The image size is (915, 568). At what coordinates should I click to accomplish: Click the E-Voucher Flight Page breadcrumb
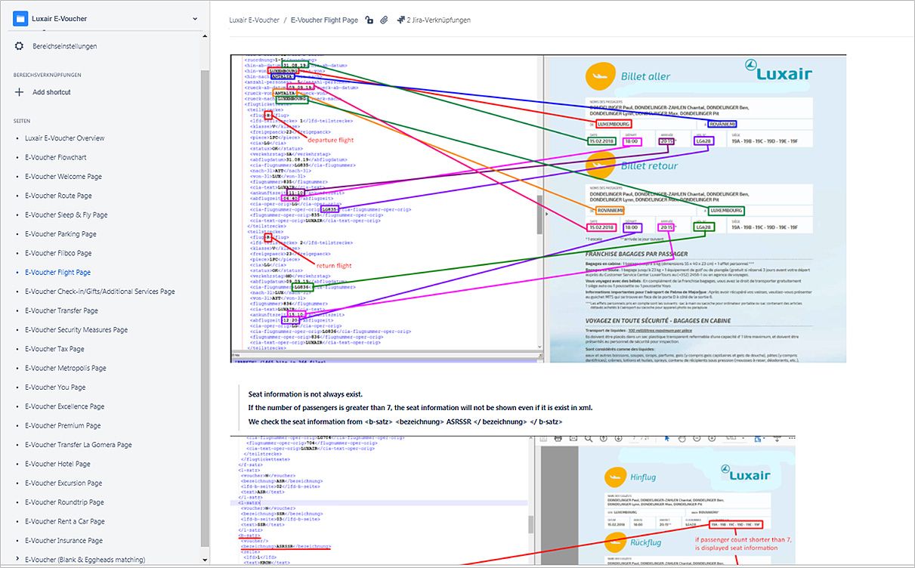[324, 20]
